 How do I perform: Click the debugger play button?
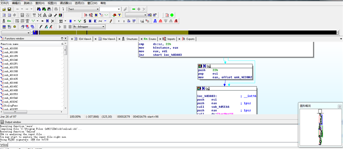coord(60,27)
